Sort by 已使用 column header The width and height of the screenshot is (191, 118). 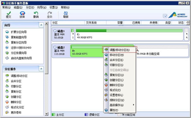pos(132,23)
